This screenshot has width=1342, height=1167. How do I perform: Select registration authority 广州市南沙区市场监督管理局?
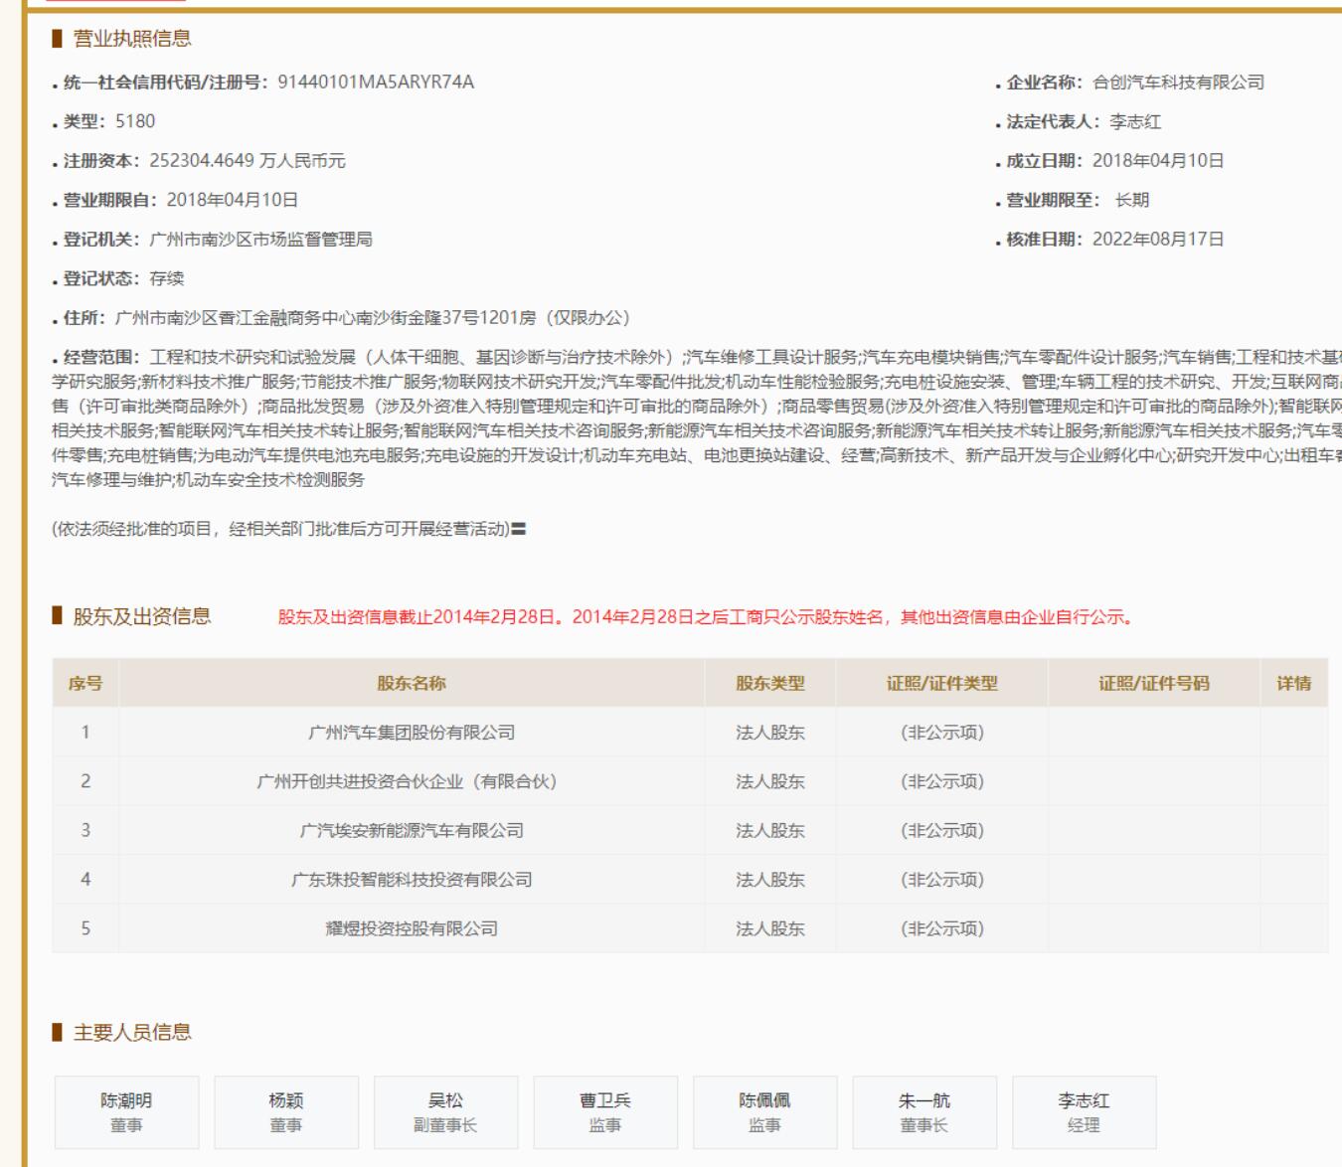coord(260,240)
